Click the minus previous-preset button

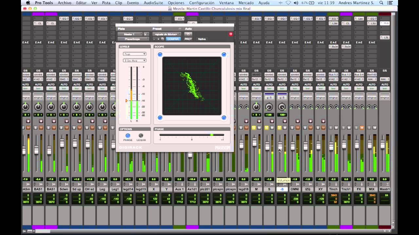pos(154,39)
